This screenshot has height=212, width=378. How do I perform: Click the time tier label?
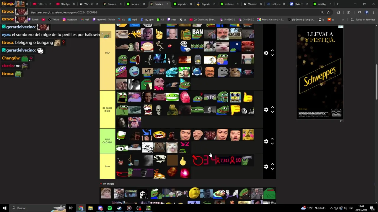pyautogui.click(x=107, y=167)
